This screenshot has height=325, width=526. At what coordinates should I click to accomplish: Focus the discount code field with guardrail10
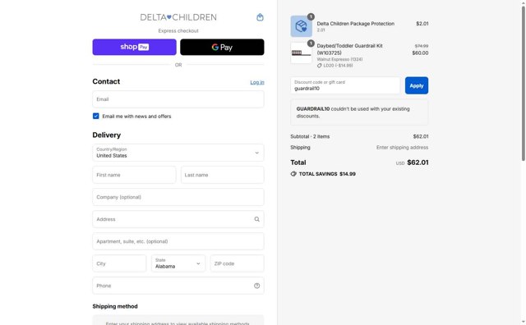[345, 85]
